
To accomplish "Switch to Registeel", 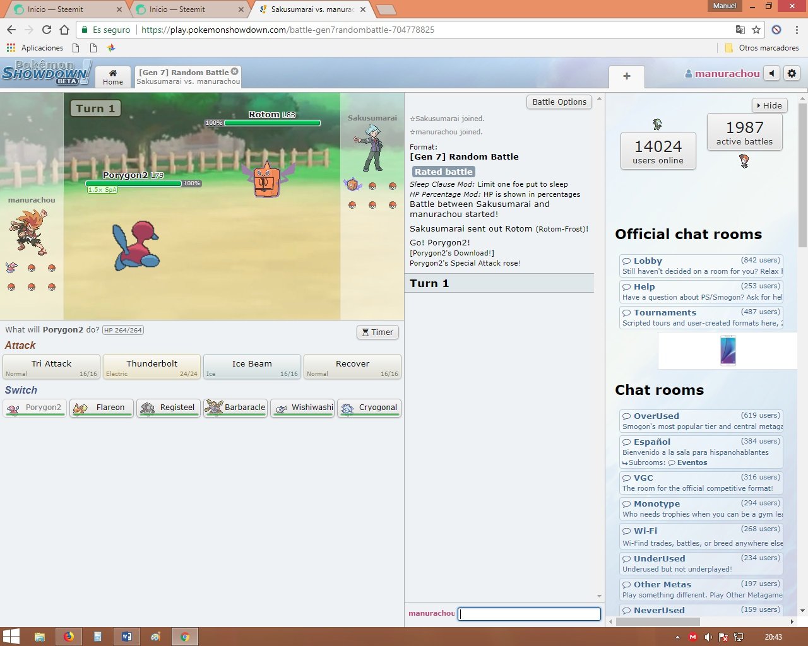I will (x=169, y=408).
